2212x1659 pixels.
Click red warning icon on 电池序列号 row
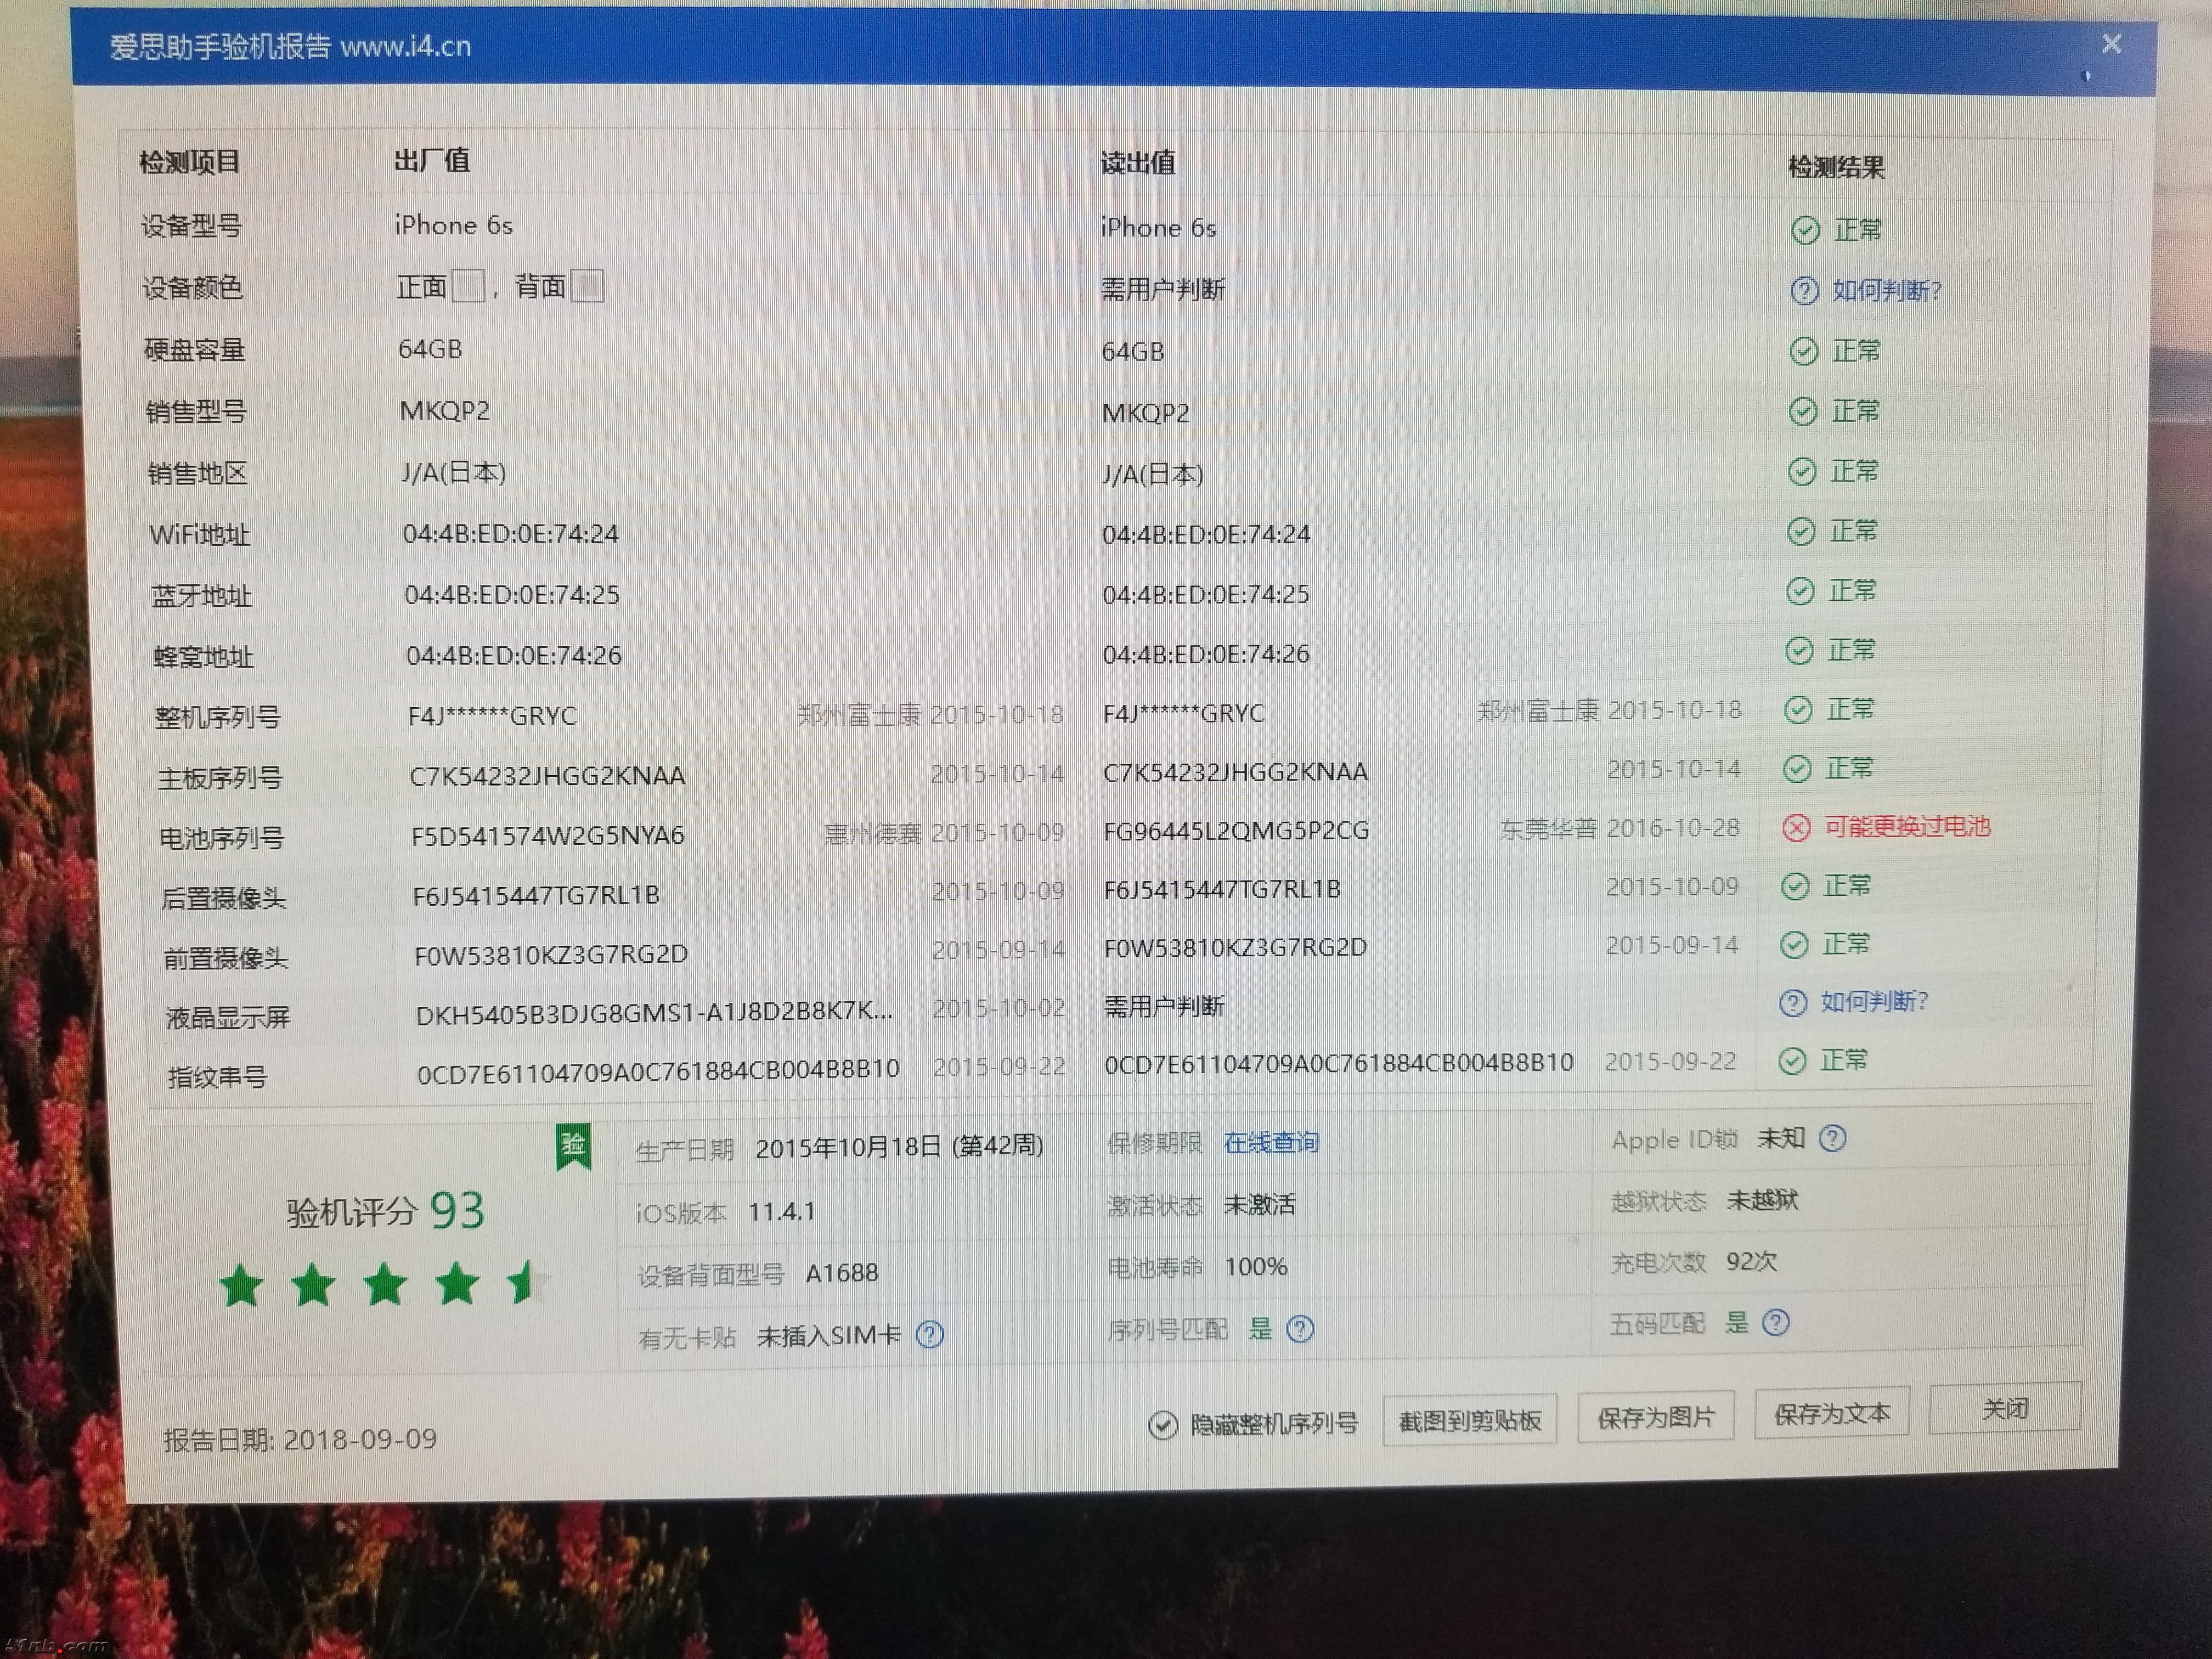tap(1796, 828)
